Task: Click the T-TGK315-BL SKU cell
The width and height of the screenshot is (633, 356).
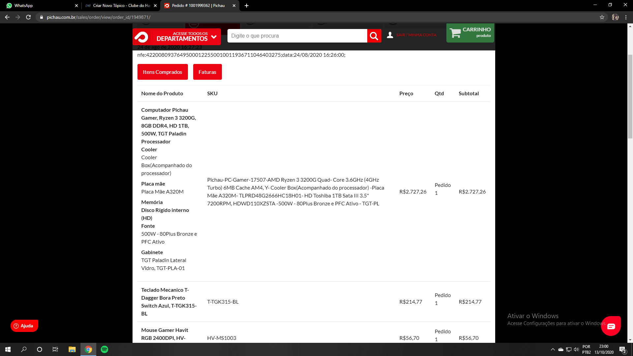Action: [223, 302]
